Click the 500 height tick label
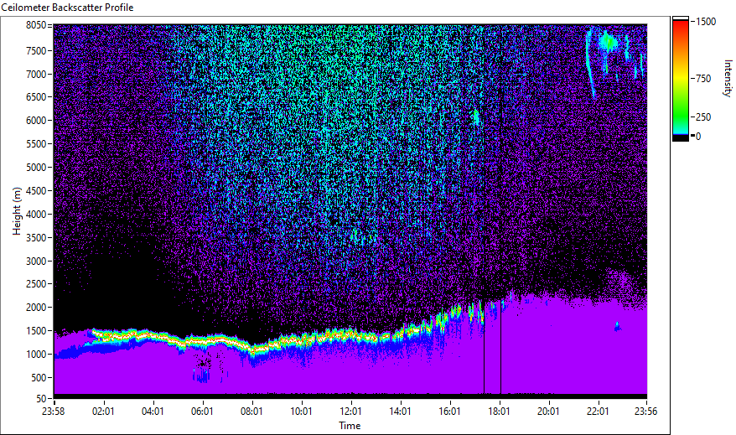Screen dimensions: 736x435 [39, 378]
